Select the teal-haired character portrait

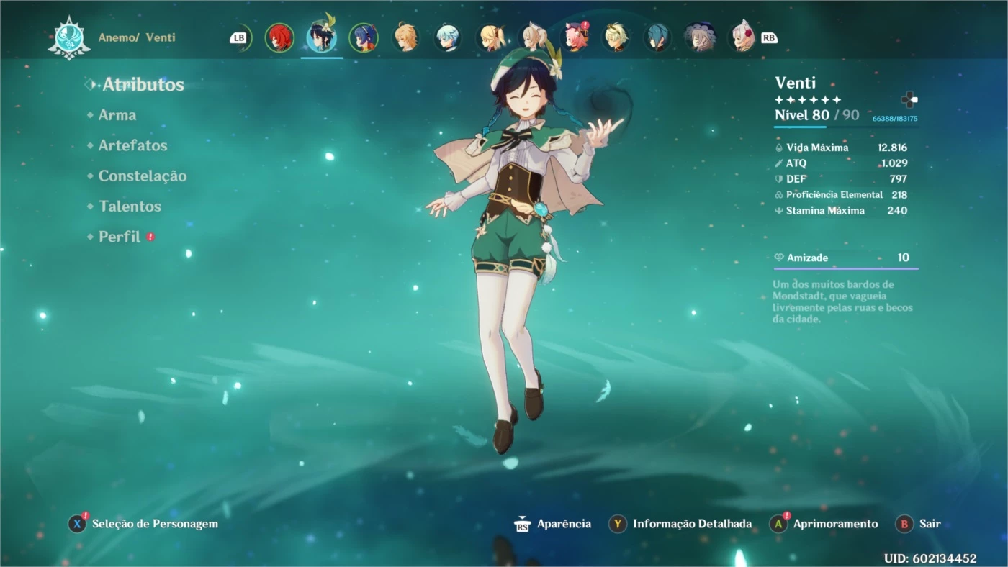point(657,37)
